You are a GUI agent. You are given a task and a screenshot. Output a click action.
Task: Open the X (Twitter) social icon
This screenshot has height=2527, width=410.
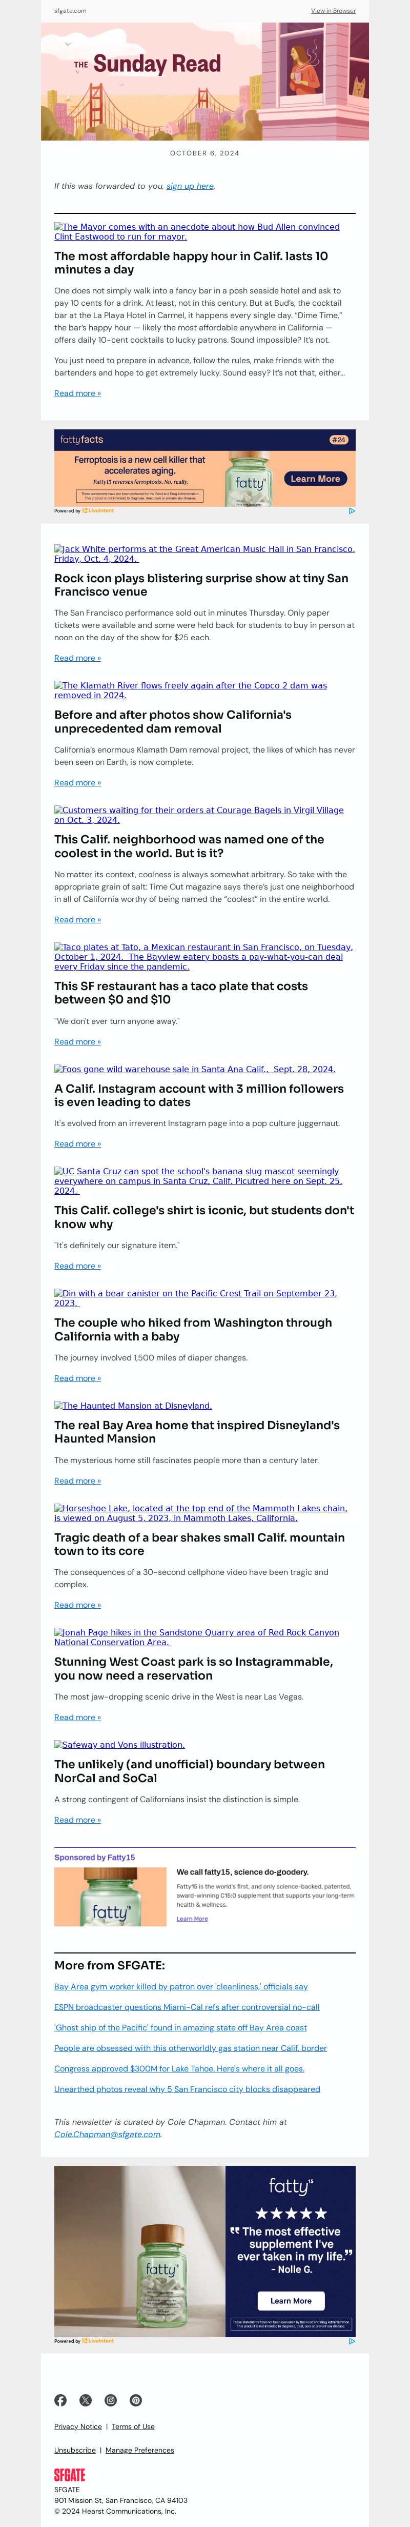[x=86, y=2399]
